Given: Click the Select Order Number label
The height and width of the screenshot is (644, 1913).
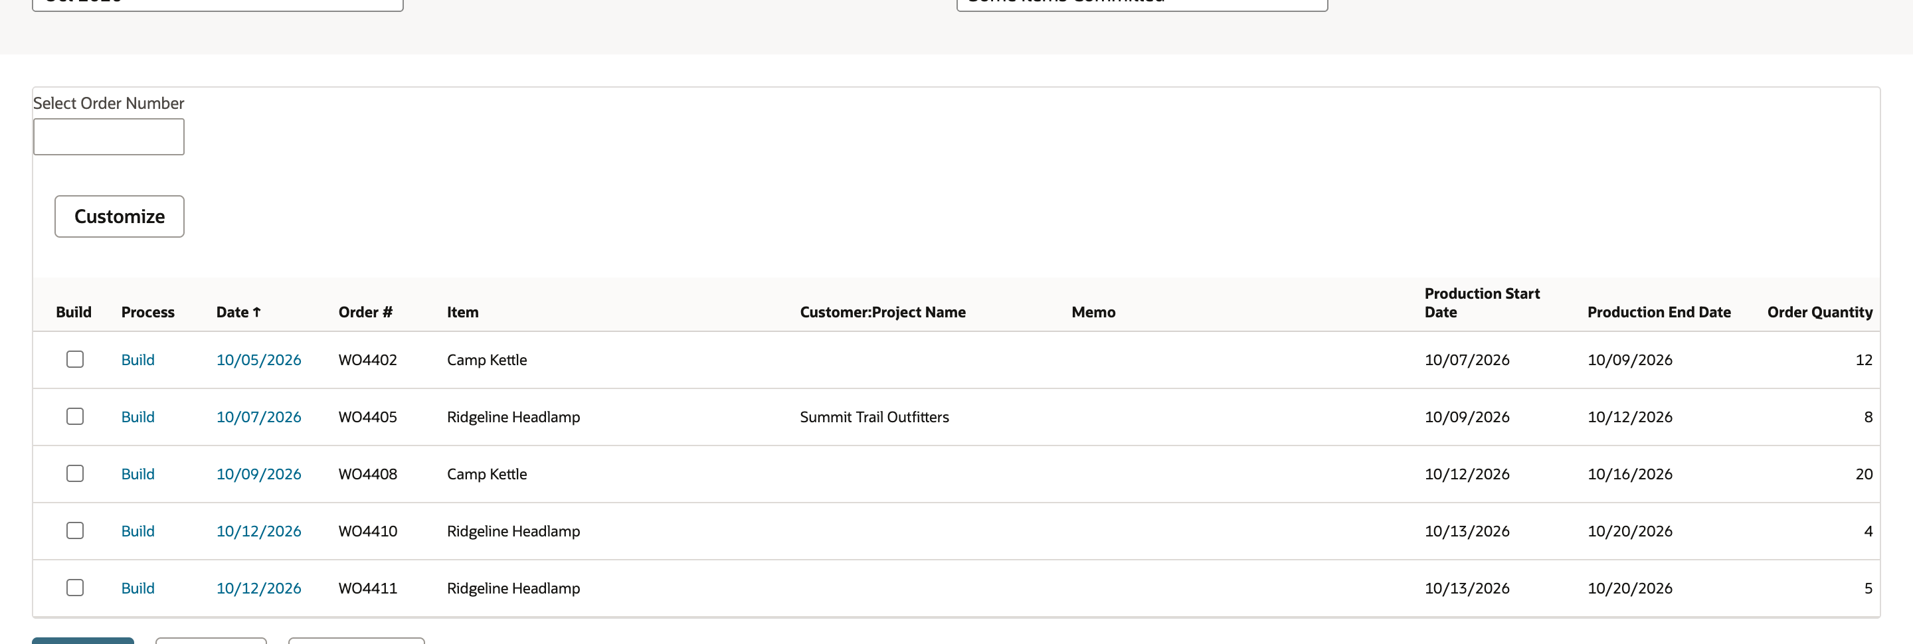Looking at the screenshot, I should click(x=108, y=103).
